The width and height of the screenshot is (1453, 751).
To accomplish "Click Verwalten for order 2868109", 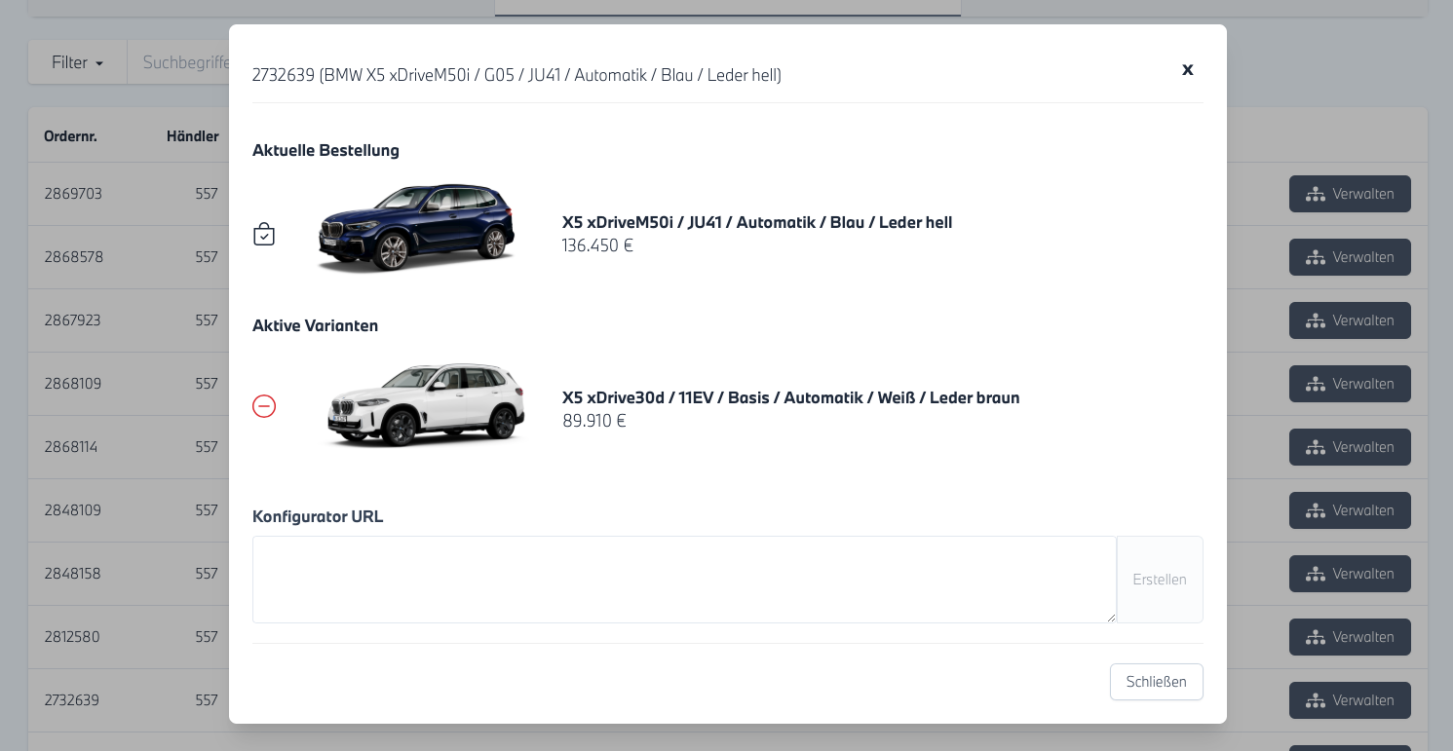I will pos(1349,384).
